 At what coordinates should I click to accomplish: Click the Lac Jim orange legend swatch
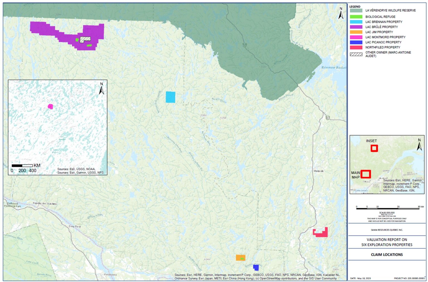[x=356, y=32]
